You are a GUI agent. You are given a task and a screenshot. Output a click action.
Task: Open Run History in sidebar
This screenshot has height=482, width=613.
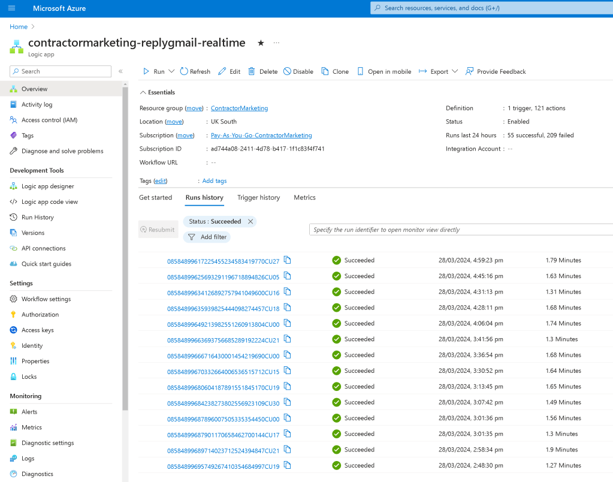38,217
